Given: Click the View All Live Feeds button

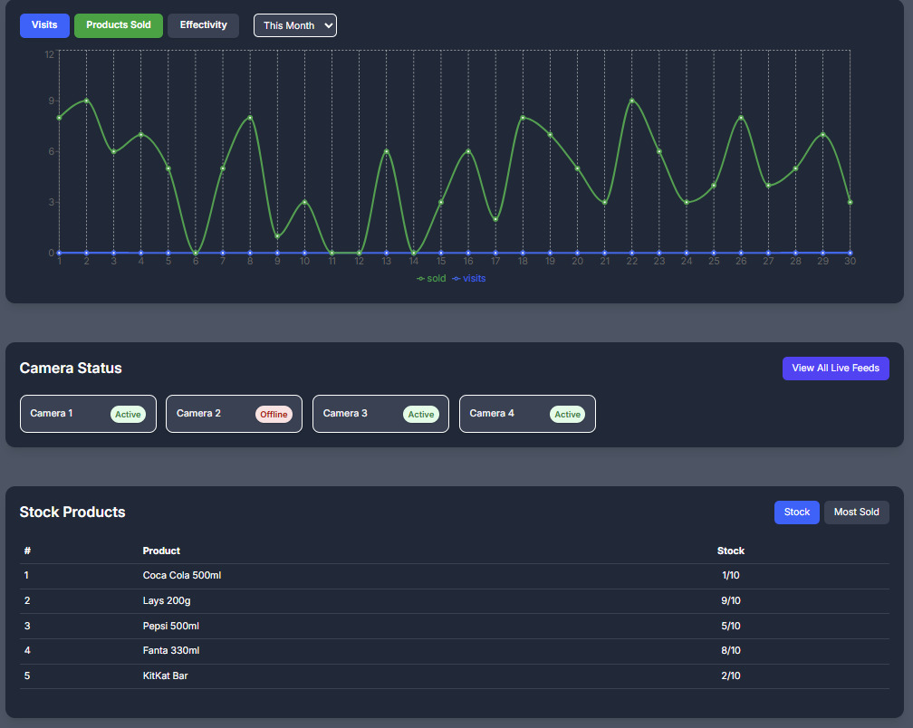Looking at the screenshot, I should (x=835, y=369).
